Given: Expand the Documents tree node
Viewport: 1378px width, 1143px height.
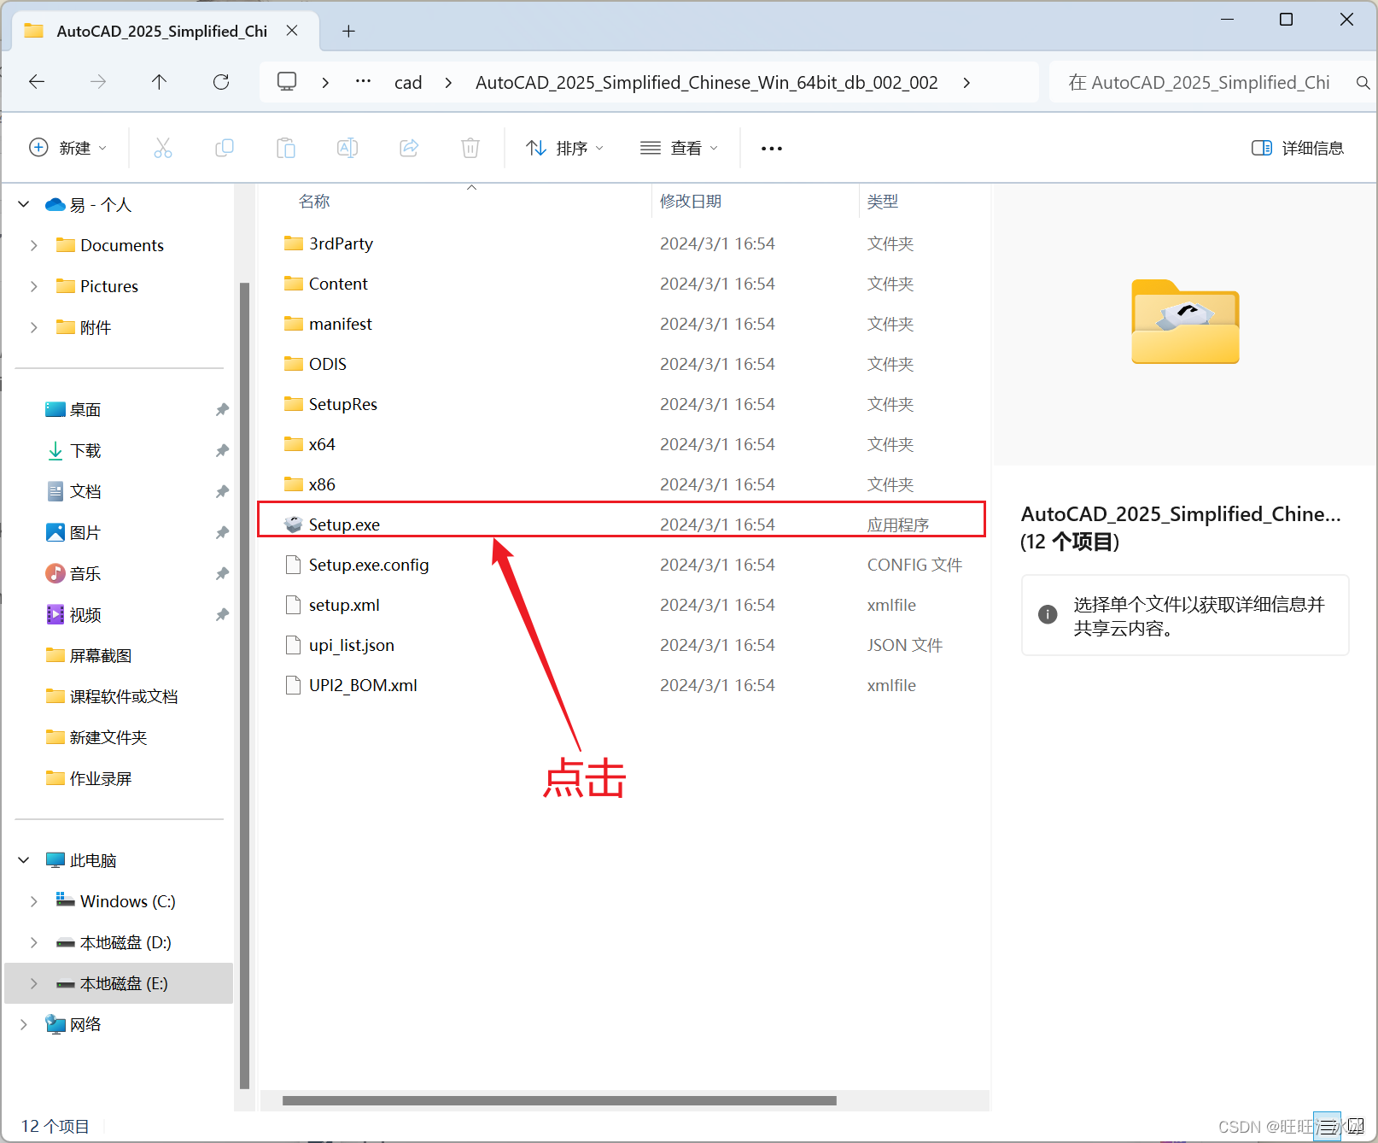Looking at the screenshot, I should click(x=34, y=246).
